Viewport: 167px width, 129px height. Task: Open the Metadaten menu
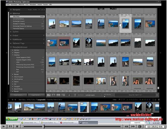point(33,5)
